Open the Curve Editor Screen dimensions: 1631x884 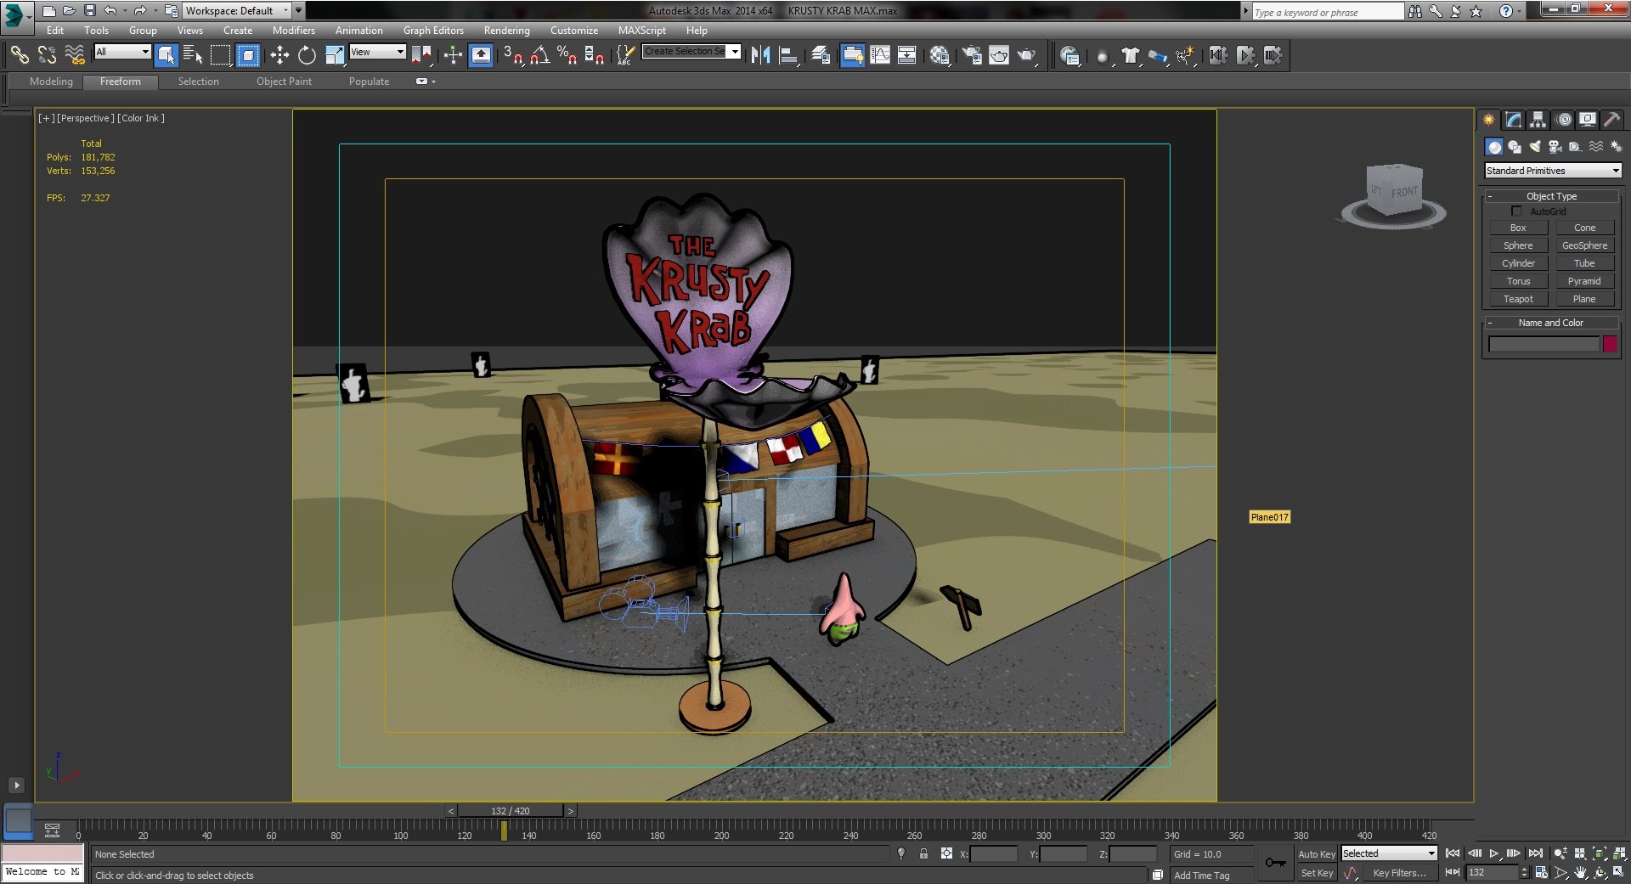[880, 55]
